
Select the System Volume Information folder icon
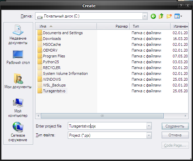coord(40,73)
